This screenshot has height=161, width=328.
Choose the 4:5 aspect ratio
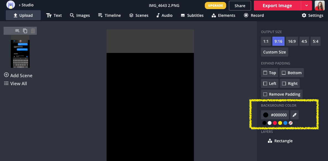pos(304,41)
